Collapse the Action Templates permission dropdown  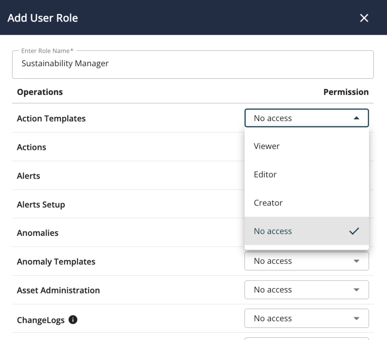click(x=307, y=118)
